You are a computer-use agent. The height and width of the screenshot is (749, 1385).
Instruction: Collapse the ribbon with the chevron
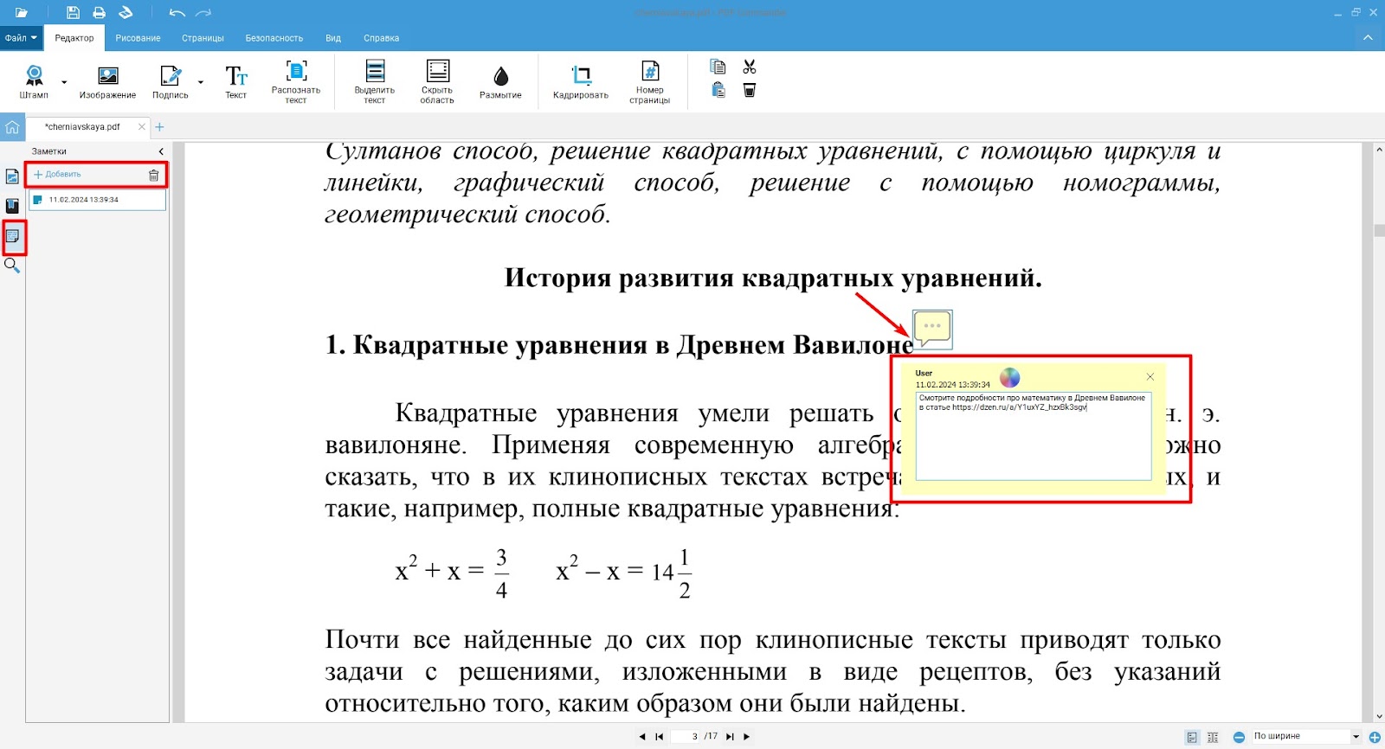[1368, 38]
